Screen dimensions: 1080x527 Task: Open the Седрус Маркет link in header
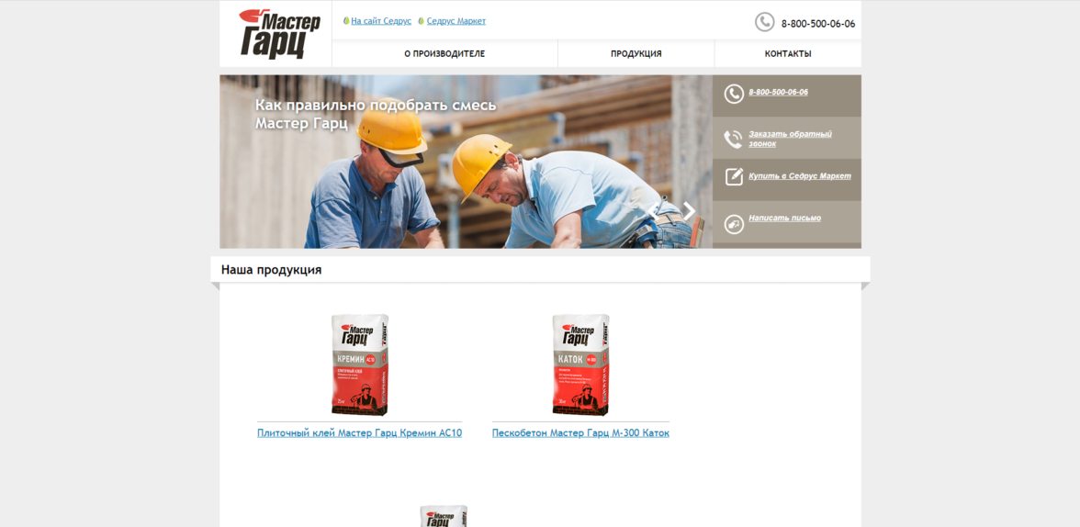click(456, 21)
